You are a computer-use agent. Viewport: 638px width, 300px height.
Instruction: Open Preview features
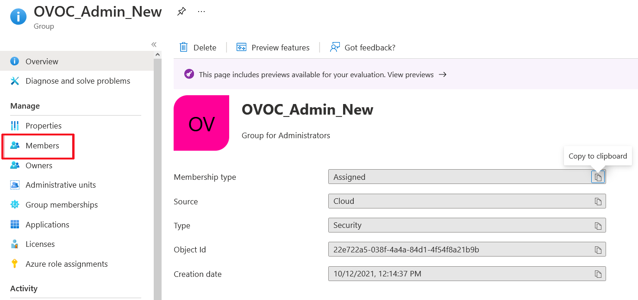273,48
